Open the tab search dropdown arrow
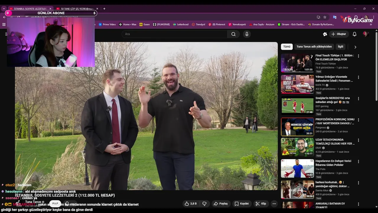 [x=4, y=9]
